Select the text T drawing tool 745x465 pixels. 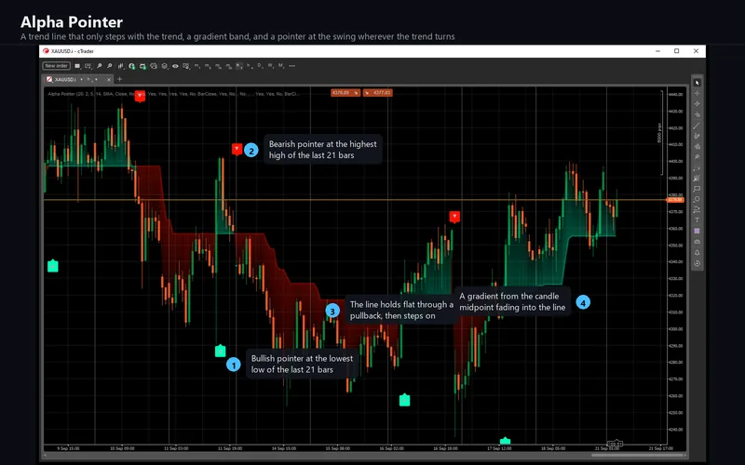[x=697, y=219]
